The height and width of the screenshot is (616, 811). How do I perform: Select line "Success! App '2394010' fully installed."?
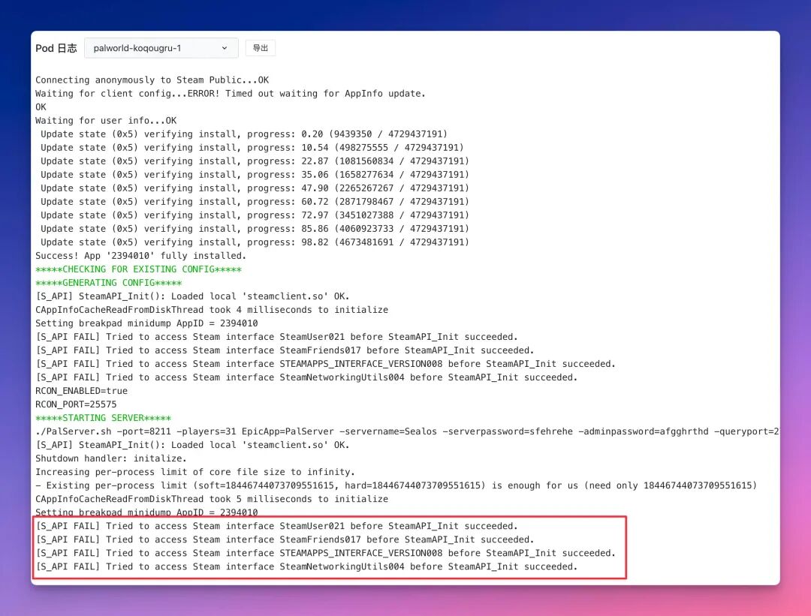click(x=140, y=256)
